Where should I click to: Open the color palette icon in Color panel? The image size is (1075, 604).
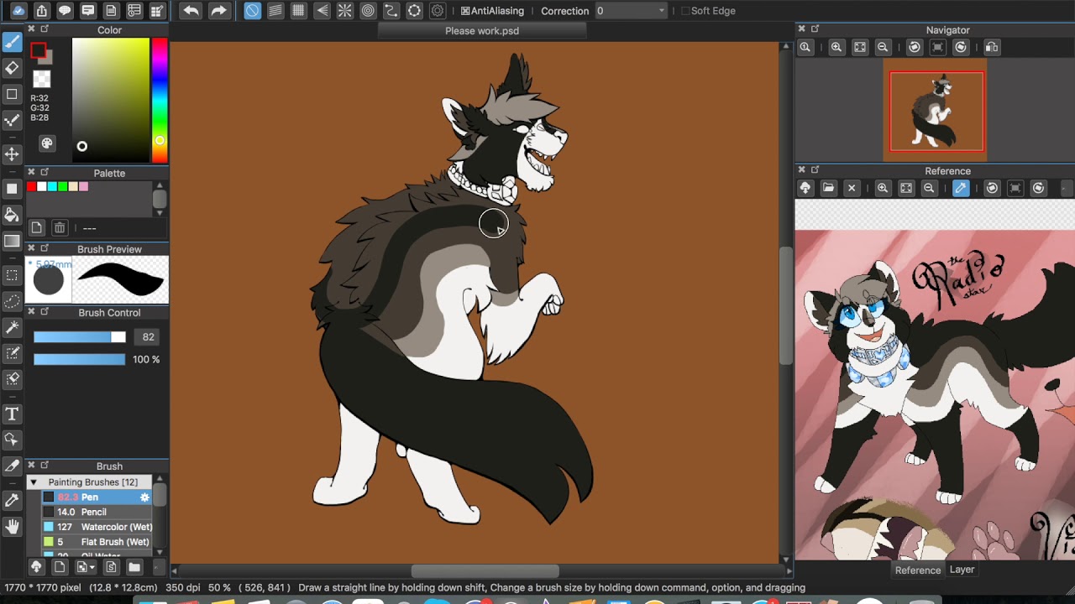click(x=47, y=143)
